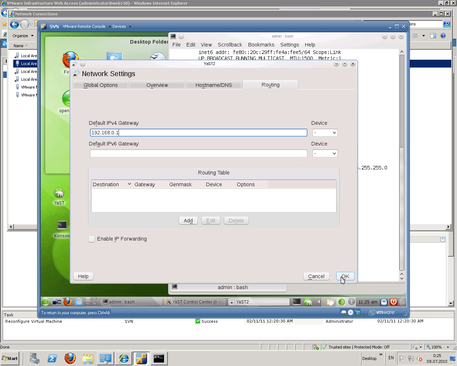Click the terminal icon in KDE system tray
Viewport: 457px width, 366px height.
pyautogui.click(x=297, y=302)
